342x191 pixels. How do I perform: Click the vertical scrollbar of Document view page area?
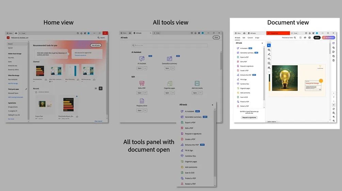click(x=330, y=48)
